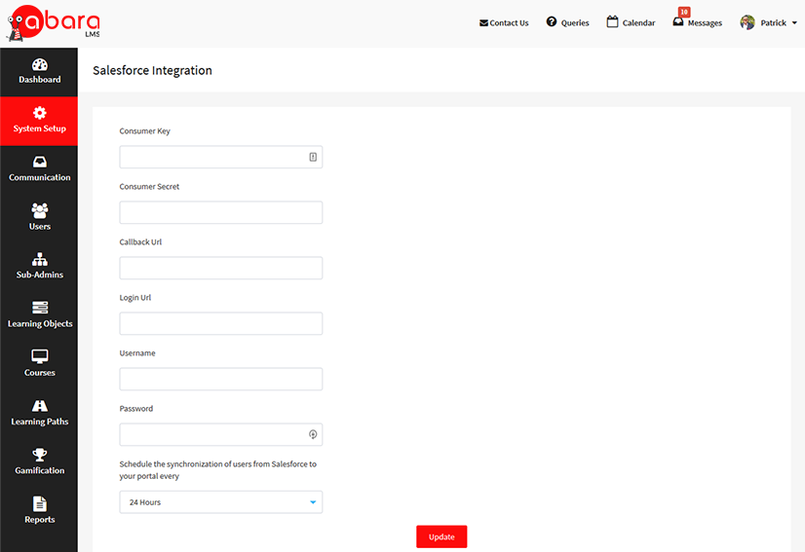Click the Callback Url label
The height and width of the screenshot is (552, 805).
click(x=140, y=242)
